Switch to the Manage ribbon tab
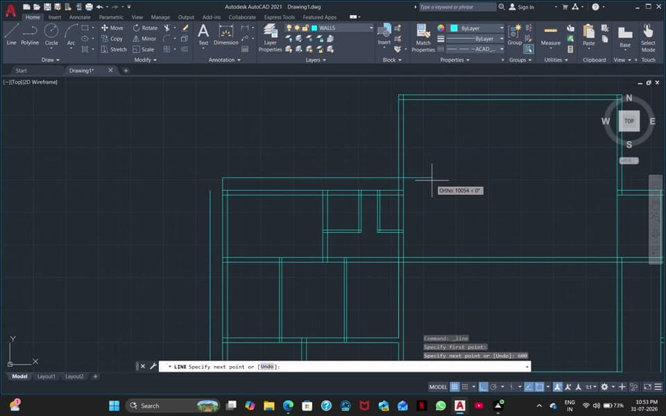The height and width of the screenshot is (416, 666). tap(160, 17)
